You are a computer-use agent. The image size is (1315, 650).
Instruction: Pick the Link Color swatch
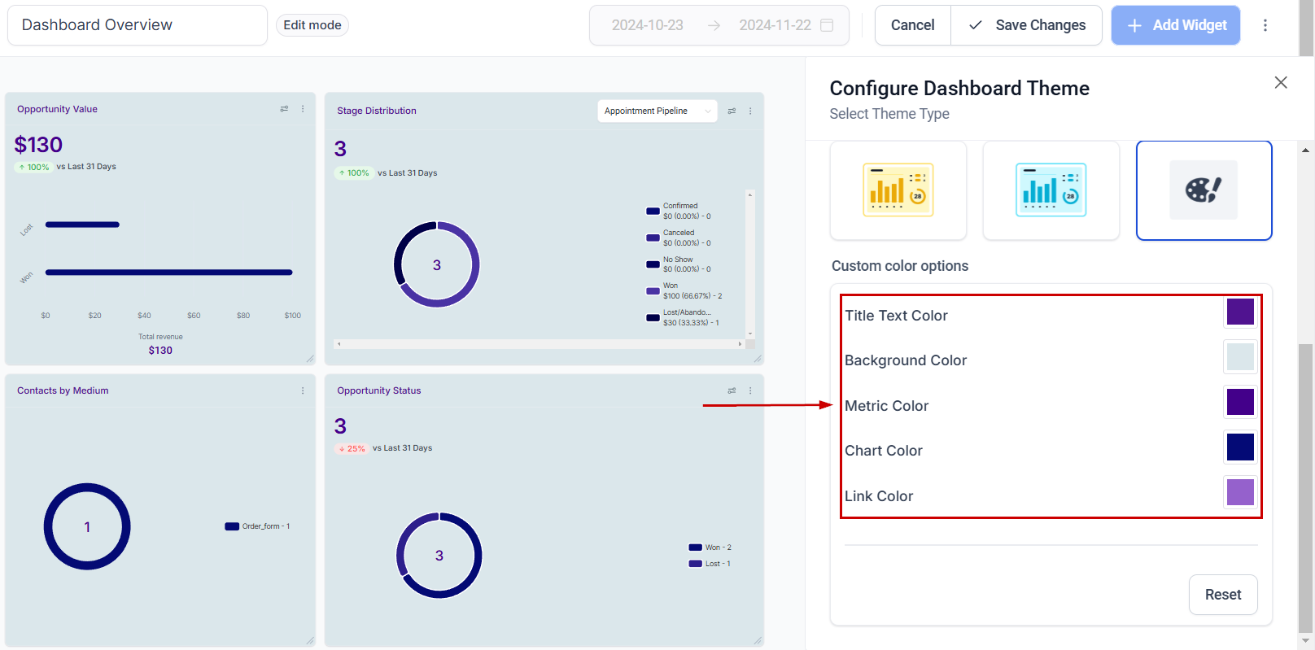click(1240, 492)
